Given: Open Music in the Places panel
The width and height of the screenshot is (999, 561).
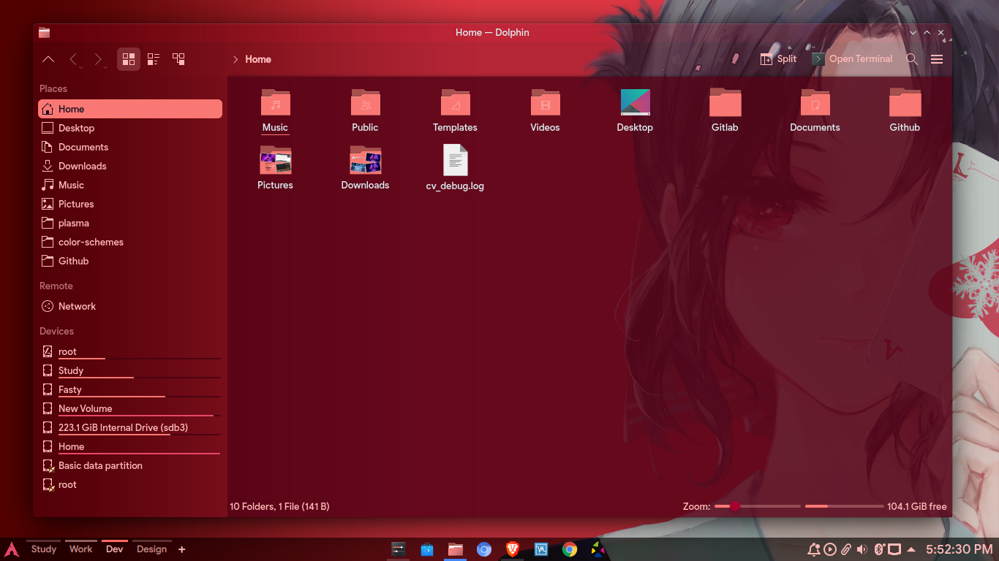Looking at the screenshot, I should click(130, 185).
